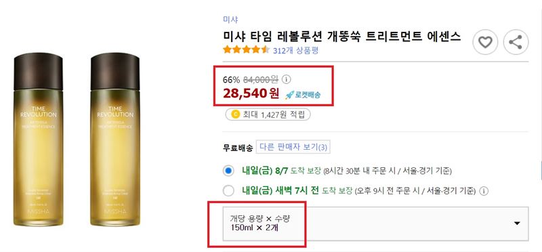Select 내일(금) 8/7 도착 보장 delivery option
Viewport: 542px width, 252px height.
tap(228, 171)
